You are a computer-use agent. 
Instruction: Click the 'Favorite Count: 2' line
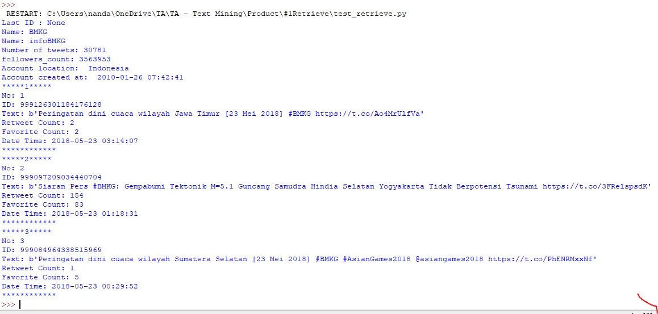40,132
